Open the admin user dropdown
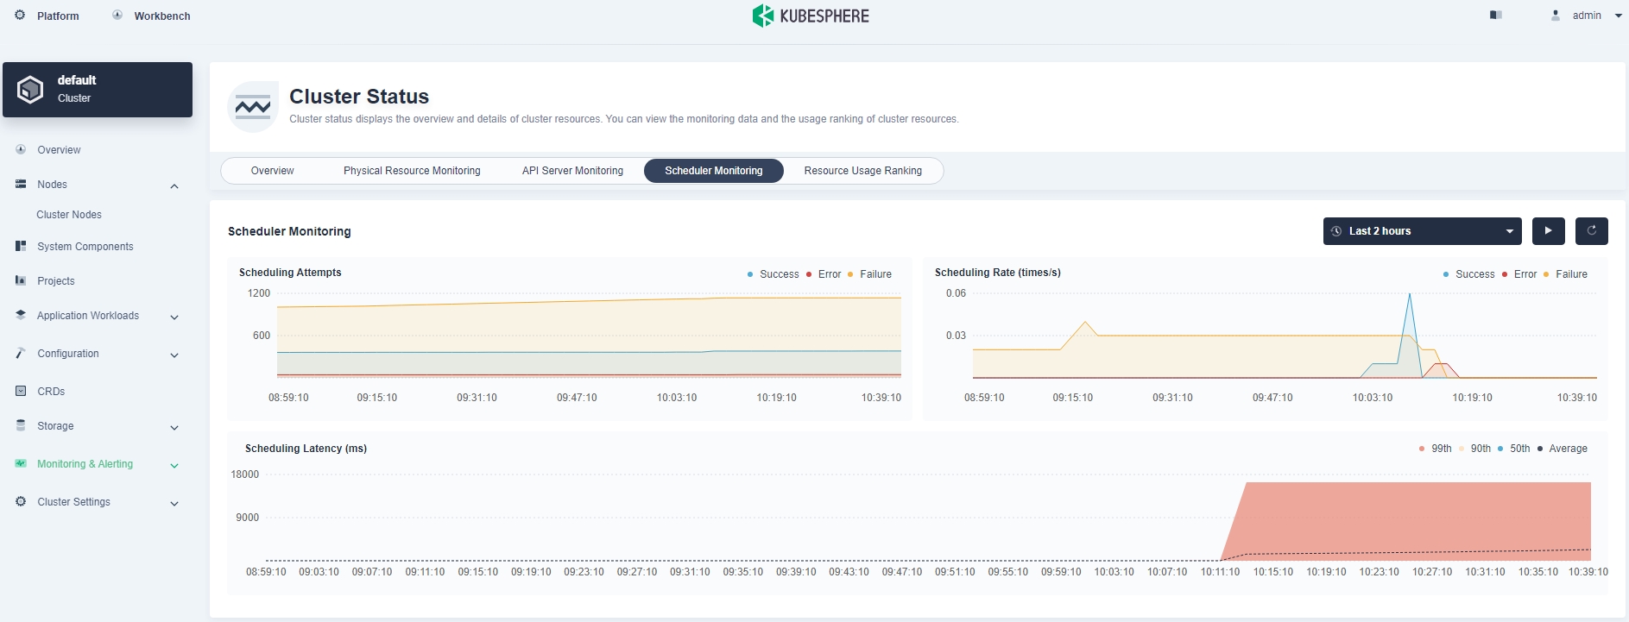This screenshot has height=622, width=1629. pyautogui.click(x=1587, y=16)
